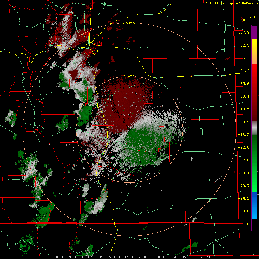Viewport: 259px width, 259px height.
Task: Click the -94.2 scale value
Action: click(244, 198)
